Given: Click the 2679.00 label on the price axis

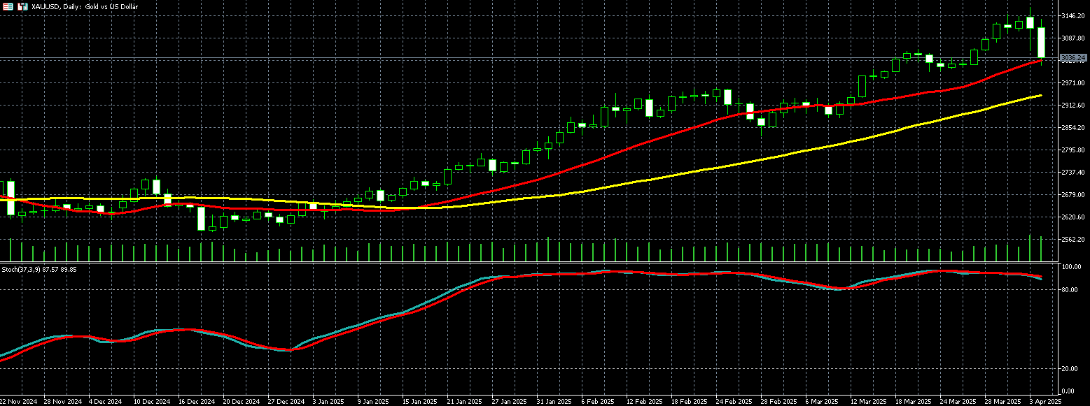Looking at the screenshot, I should point(1072,194).
